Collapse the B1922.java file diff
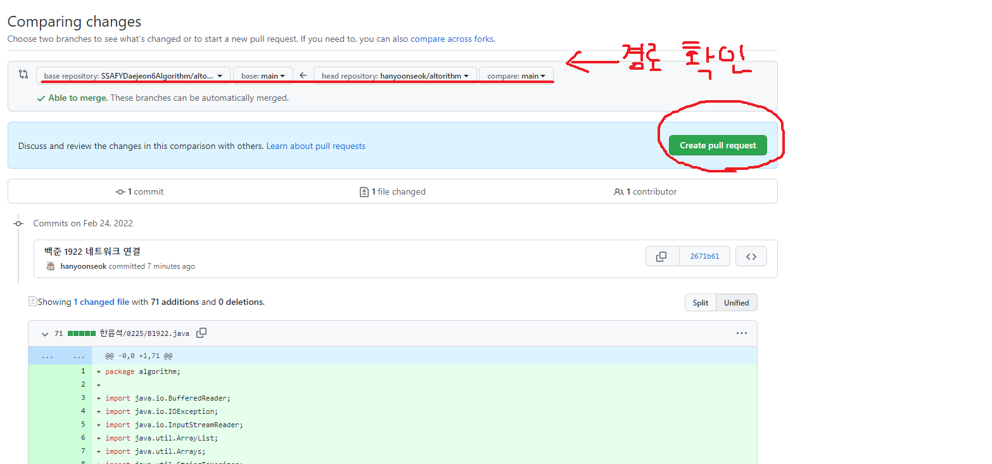992x464 pixels. click(45, 333)
